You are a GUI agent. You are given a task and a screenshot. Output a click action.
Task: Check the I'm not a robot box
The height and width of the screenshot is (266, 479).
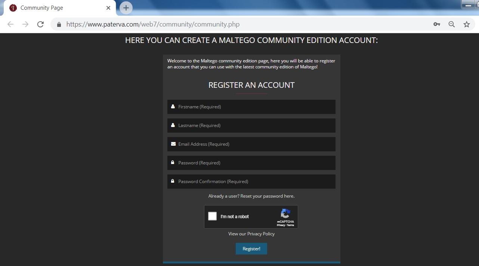212,216
